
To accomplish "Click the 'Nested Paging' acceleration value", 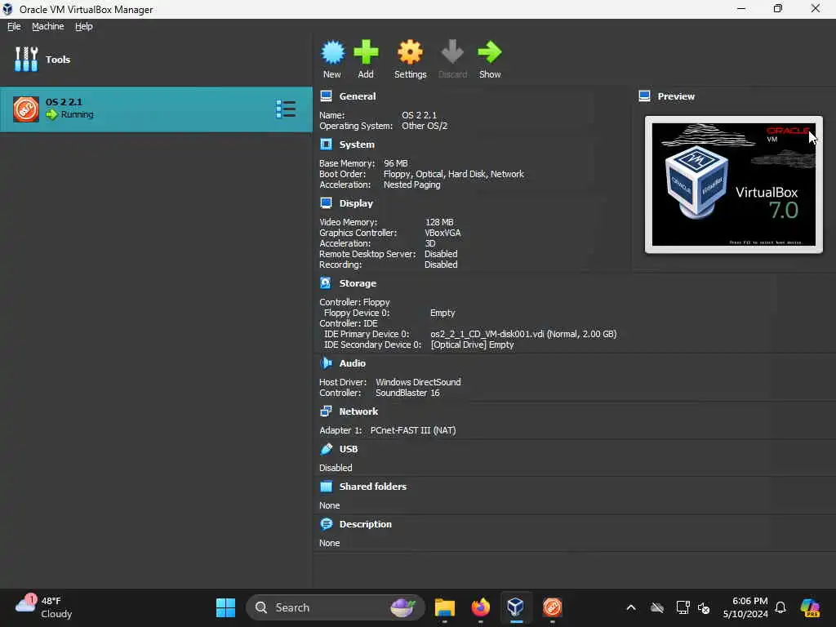I will tap(412, 185).
